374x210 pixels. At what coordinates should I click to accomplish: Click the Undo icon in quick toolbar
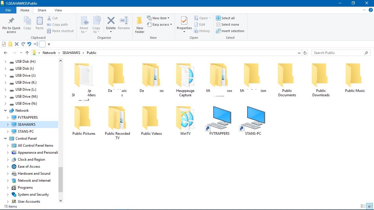click(29, 44)
